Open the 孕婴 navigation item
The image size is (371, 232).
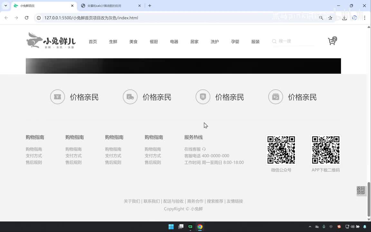point(235,42)
